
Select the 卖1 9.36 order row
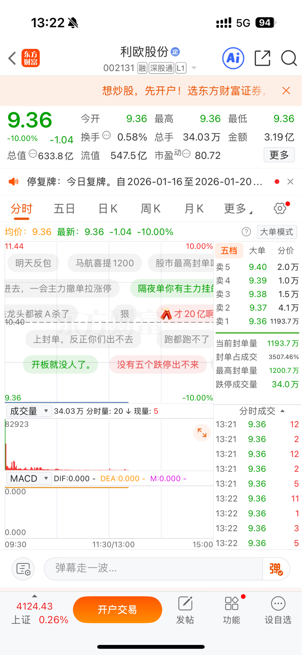258,321
